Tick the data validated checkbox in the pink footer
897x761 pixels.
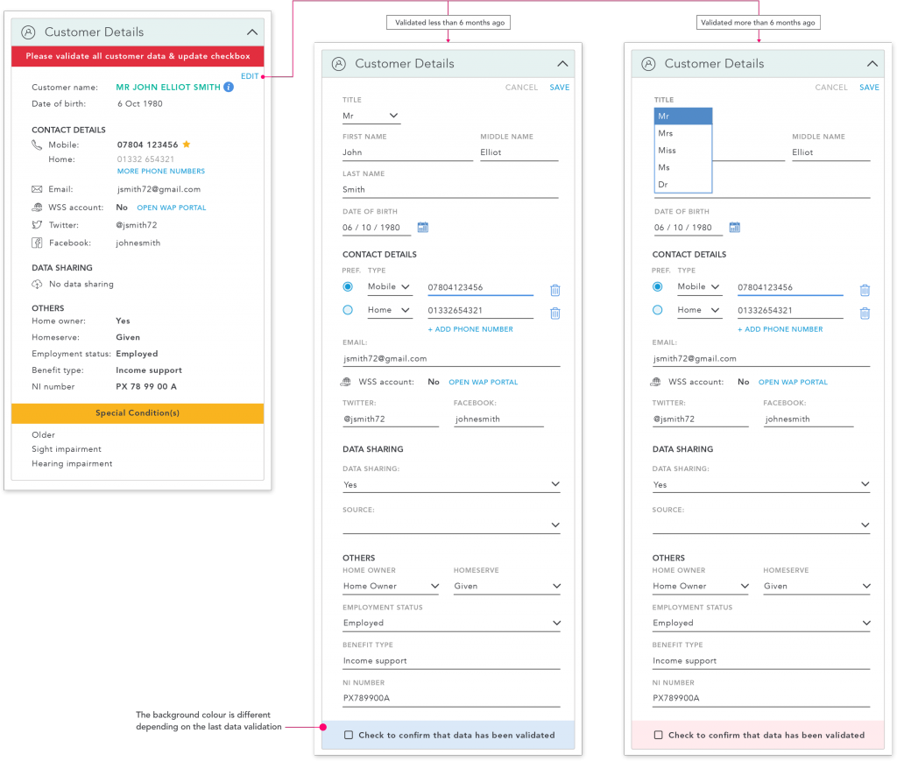click(659, 736)
